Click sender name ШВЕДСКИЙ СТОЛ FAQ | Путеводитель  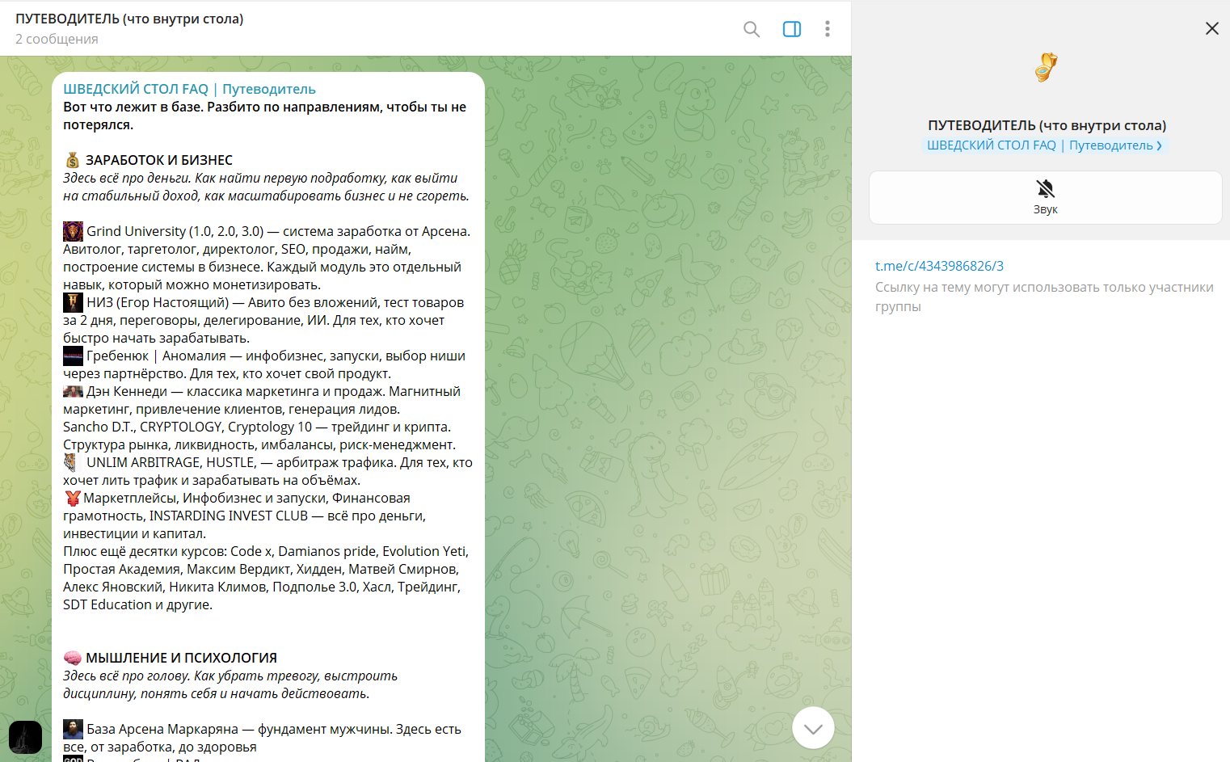pyautogui.click(x=189, y=89)
